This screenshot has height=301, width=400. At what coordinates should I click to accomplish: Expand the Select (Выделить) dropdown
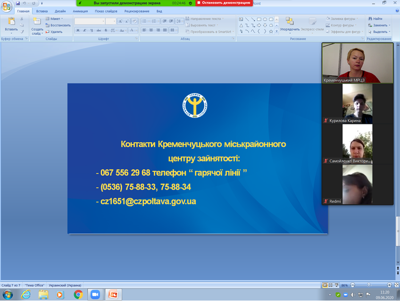coord(379,32)
